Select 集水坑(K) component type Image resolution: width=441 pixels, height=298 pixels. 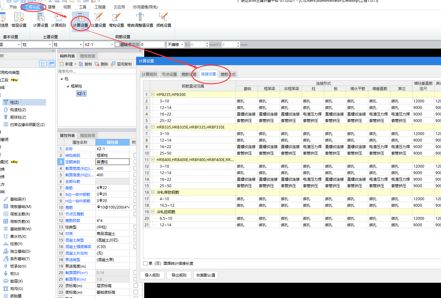coord(18,236)
